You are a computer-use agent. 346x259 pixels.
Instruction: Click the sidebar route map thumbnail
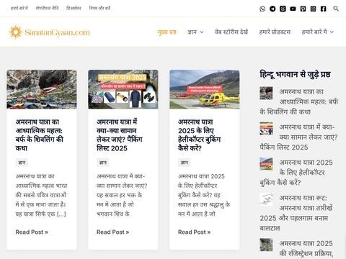[x=266, y=199]
